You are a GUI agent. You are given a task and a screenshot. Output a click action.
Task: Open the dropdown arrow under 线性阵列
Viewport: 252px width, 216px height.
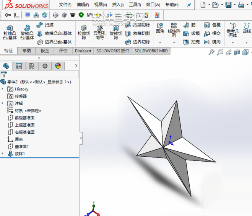(174, 43)
